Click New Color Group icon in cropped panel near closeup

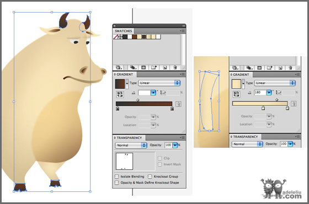point(270,68)
